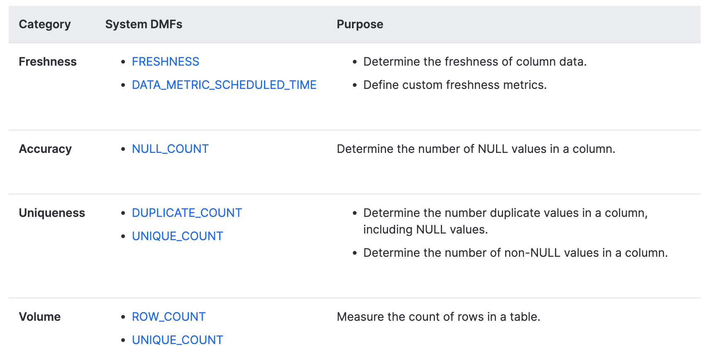Image resolution: width=704 pixels, height=364 pixels.
Task: Open the DUPLICATE_COUNT documentation link
Action: coord(187,213)
